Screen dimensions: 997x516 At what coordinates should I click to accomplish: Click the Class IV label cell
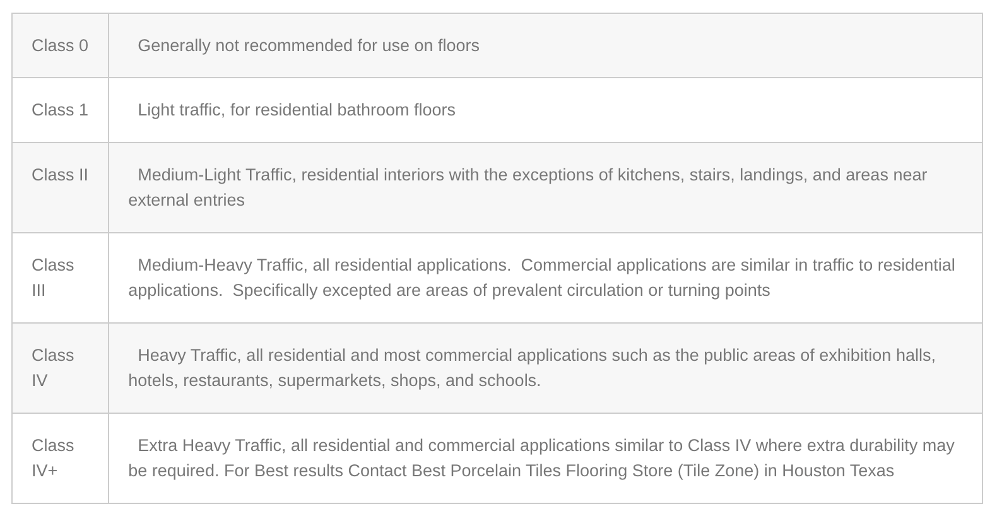coord(53,368)
